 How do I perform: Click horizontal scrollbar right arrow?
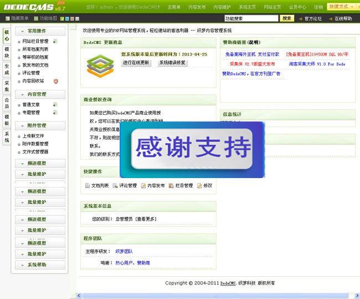(357, 296)
